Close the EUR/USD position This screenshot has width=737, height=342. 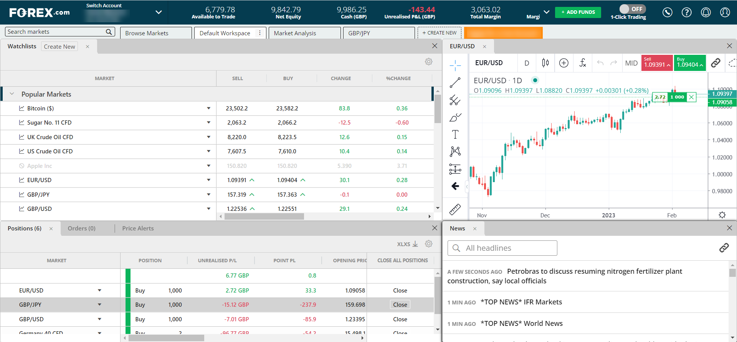coord(400,291)
